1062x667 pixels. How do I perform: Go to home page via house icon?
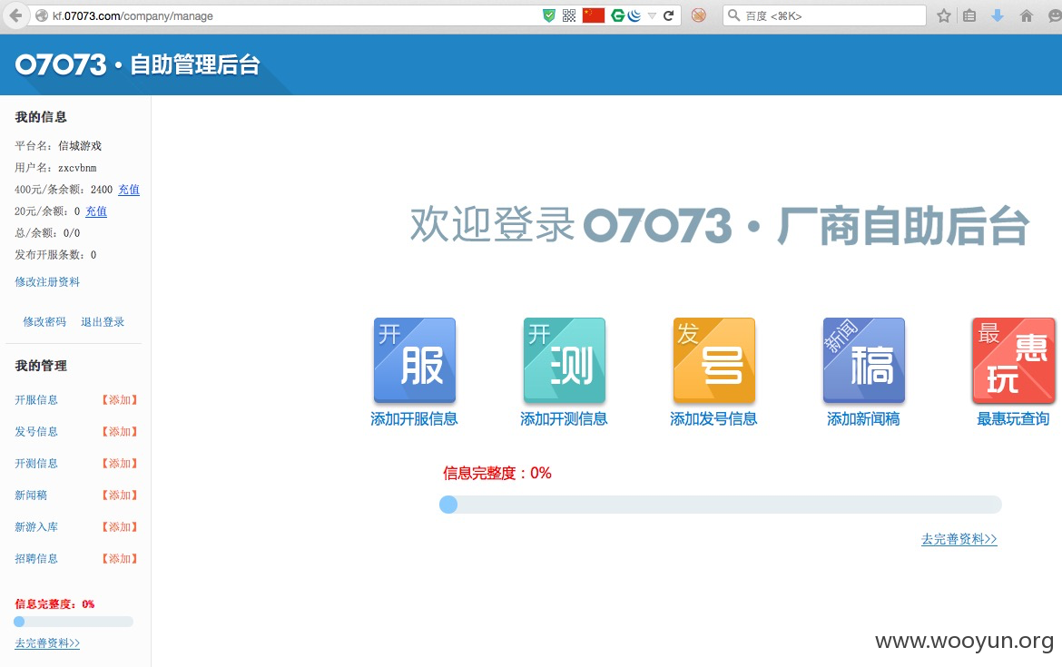pos(1026,15)
